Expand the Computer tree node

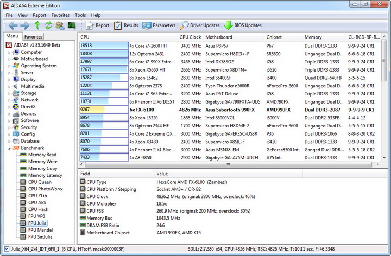point(9,52)
